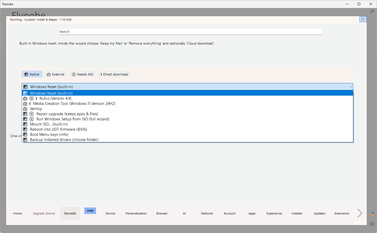
Task: Toggle the Needs ISO filter
Action: point(83,74)
